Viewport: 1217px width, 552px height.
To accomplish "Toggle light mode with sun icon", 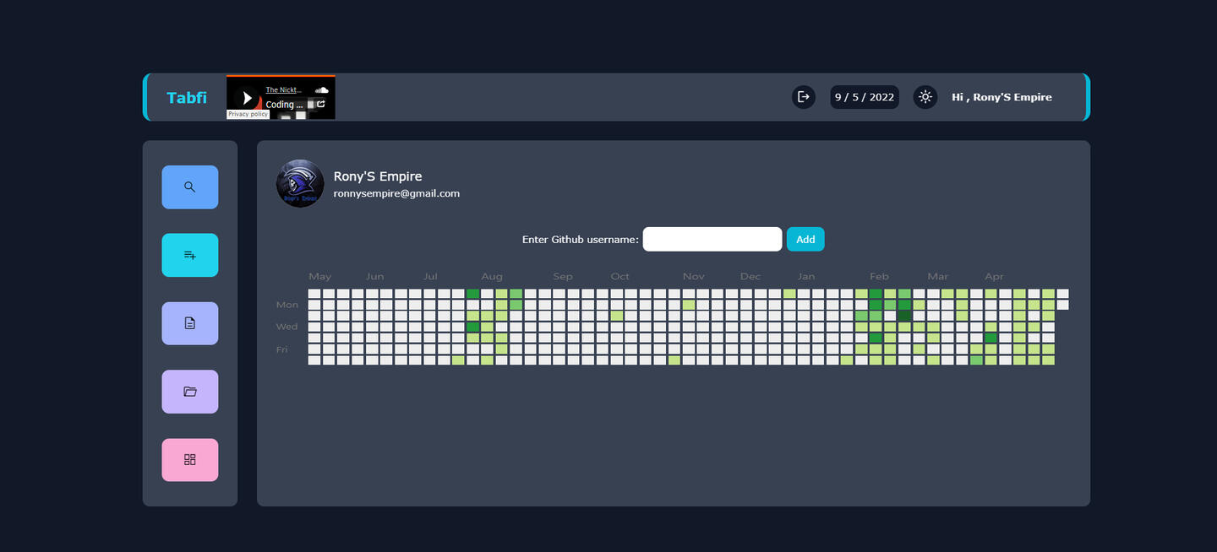I will pyautogui.click(x=925, y=97).
